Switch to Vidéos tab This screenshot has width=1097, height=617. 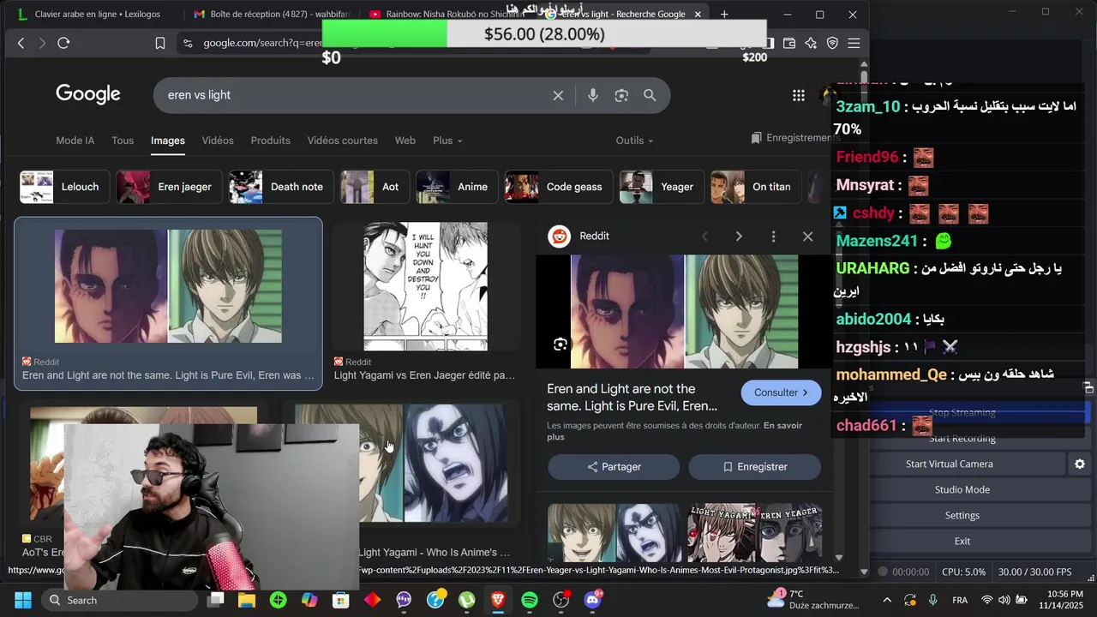tap(218, 141)
